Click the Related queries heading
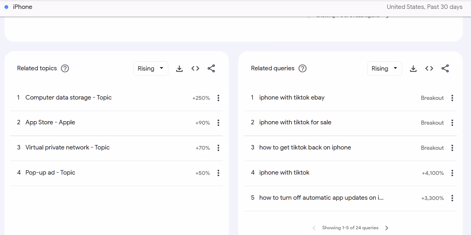Screen dimensions: 471x235 273,68
